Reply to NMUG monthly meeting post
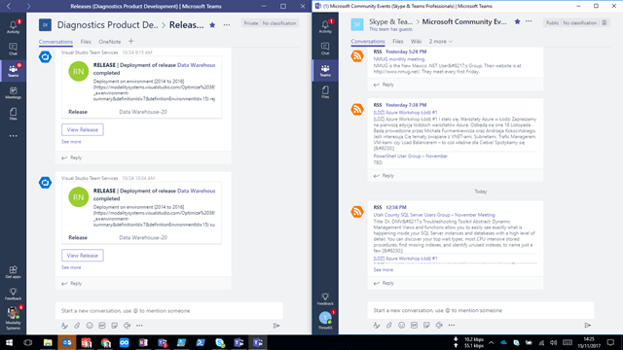623x350 pixels. click(384, 85)
